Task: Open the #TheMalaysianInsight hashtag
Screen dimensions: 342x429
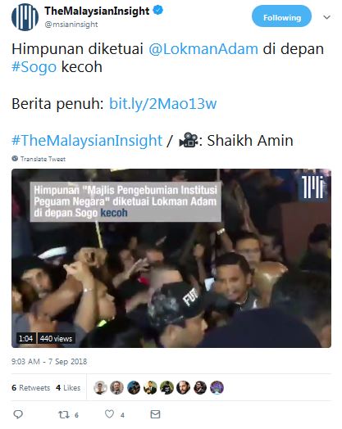Action: click(x=87, y=140)
